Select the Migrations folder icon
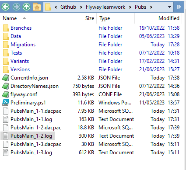 coord(6,45)
